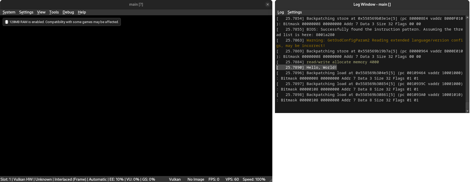Viewport: 471px width, 182px height.
Task: Open the Log menu in Log Window
Action: (281, 12)
